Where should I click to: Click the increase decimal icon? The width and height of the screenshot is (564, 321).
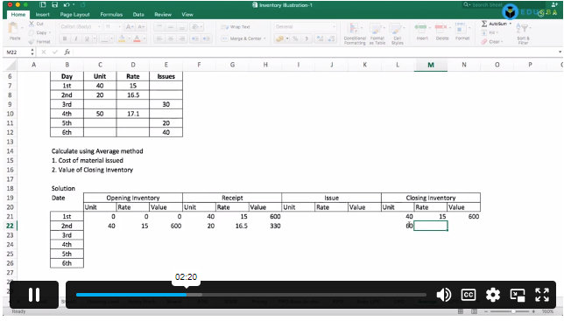pos(320,38)
